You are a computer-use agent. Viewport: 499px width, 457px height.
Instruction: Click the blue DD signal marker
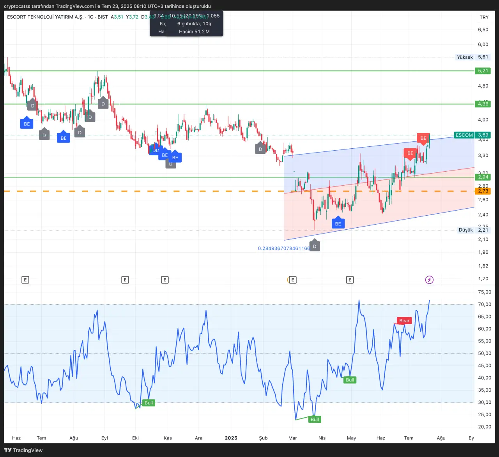(x=156, y=150)
